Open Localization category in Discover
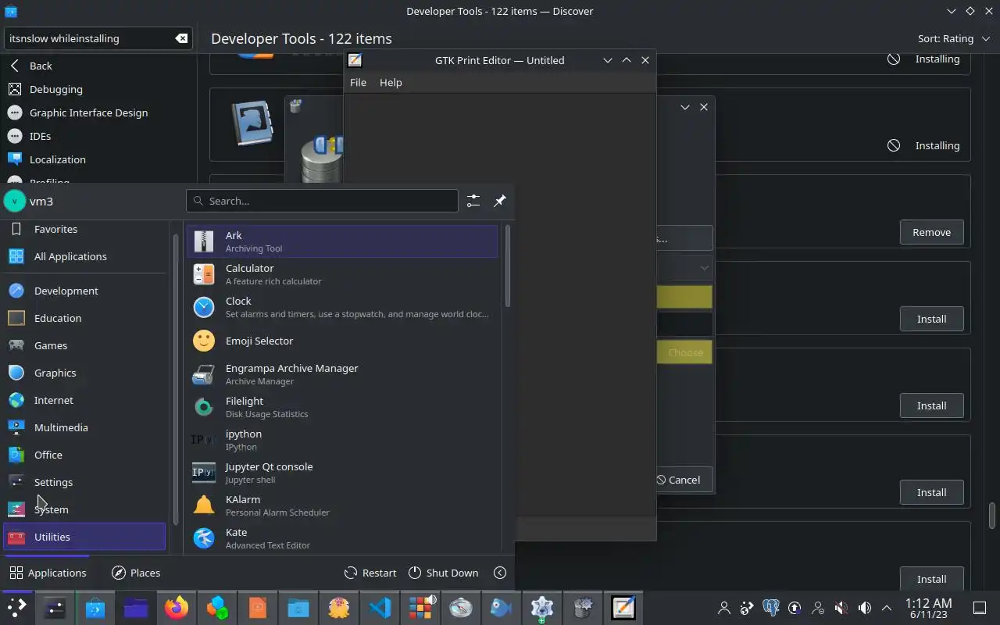This screenshot has height=625, width=1000. (x=98, y=159)
